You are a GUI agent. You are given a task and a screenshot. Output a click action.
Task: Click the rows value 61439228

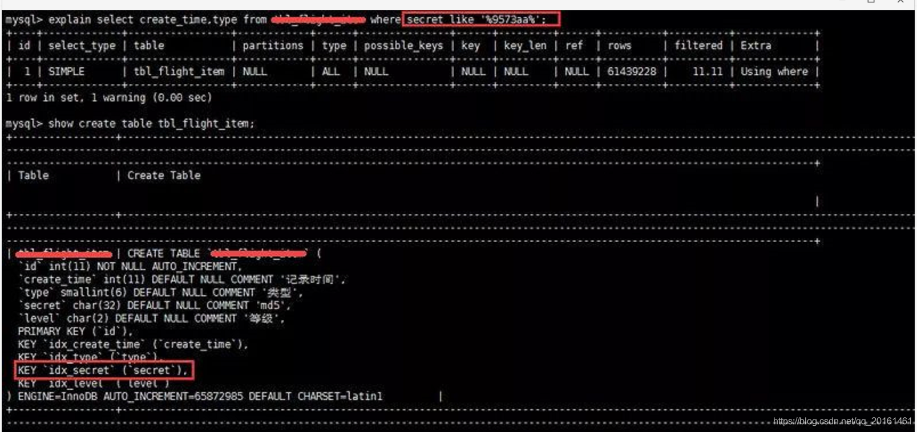coord(632,72)
